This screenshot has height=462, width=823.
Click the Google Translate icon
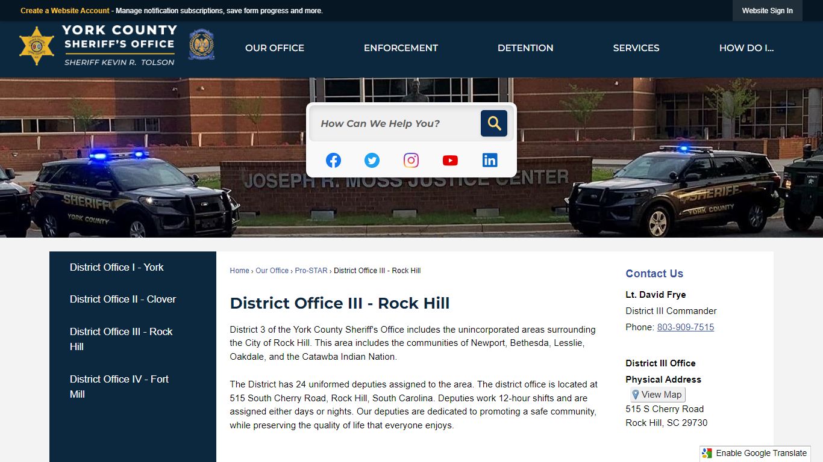707,454
